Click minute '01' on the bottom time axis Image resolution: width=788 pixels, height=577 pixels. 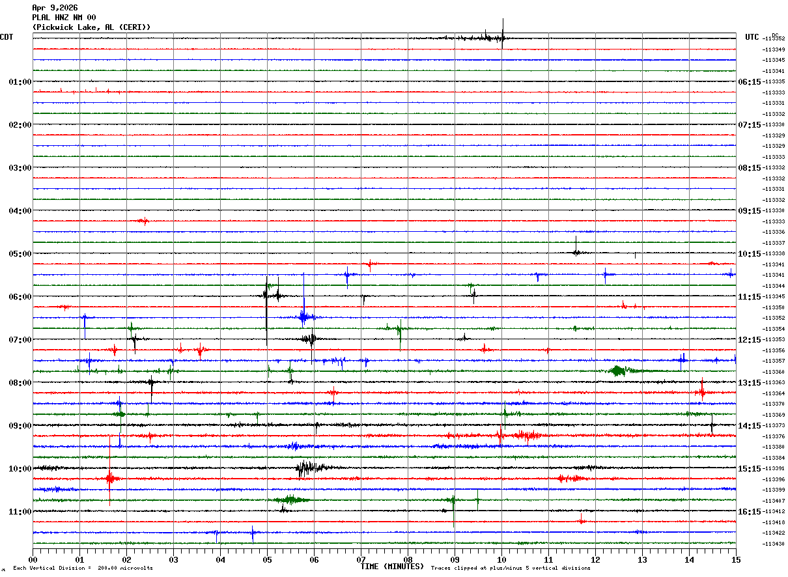pyautogui.click(x=79, y=559)
